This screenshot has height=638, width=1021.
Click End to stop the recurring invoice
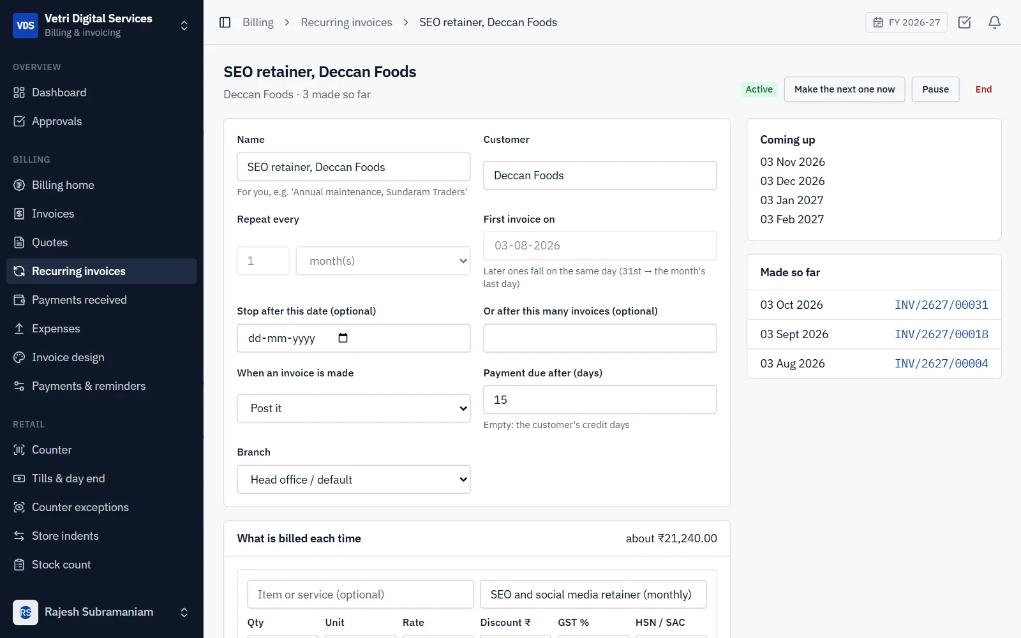983,89
